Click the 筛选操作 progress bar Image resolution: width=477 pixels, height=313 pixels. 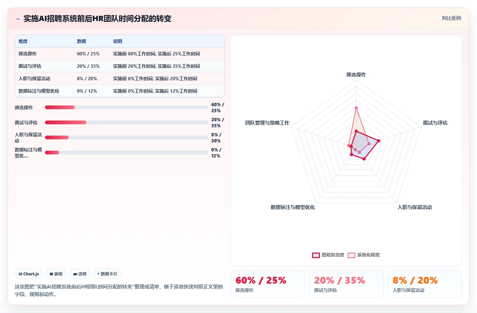(x=126, y=107)
